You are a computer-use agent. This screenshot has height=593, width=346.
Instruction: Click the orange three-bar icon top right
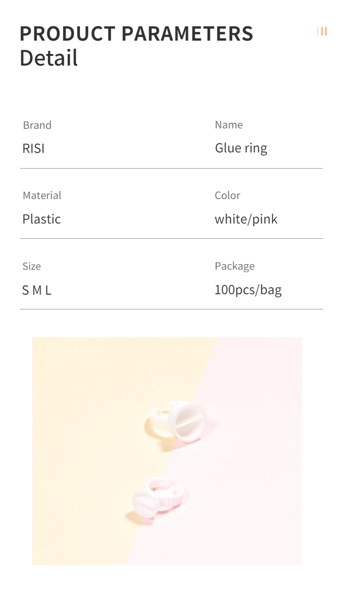322,31
